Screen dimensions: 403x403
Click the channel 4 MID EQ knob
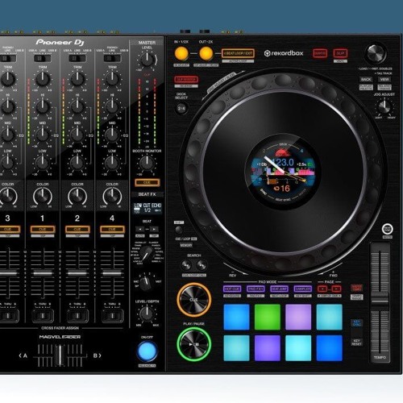tap(112, 135)
